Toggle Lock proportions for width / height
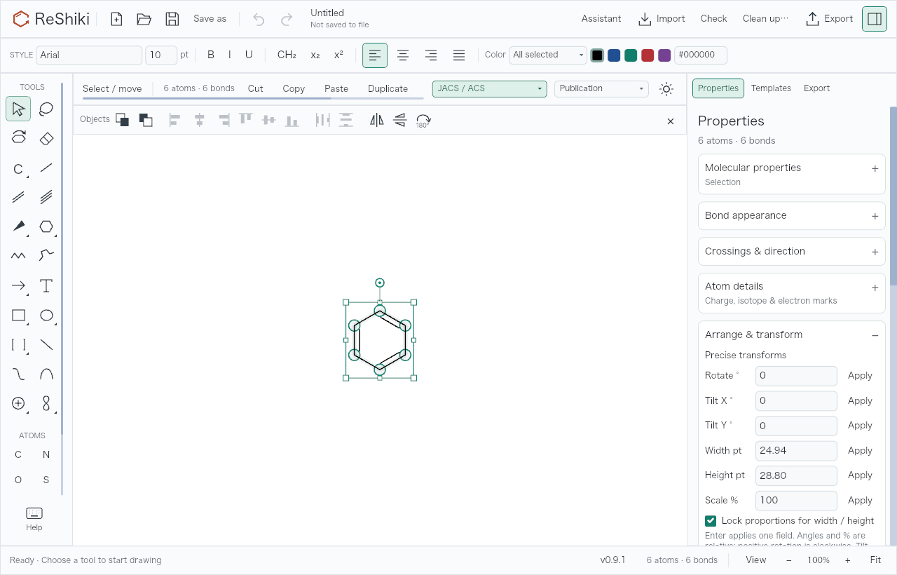Viewport: 897px width, 575px height. [x=711, y=520]
